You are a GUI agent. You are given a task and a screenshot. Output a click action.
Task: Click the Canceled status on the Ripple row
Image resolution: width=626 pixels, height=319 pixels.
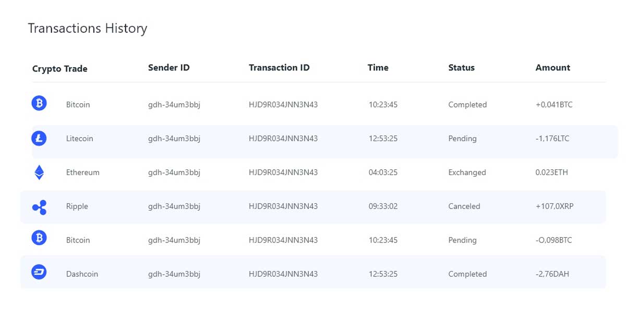point(464,206)
